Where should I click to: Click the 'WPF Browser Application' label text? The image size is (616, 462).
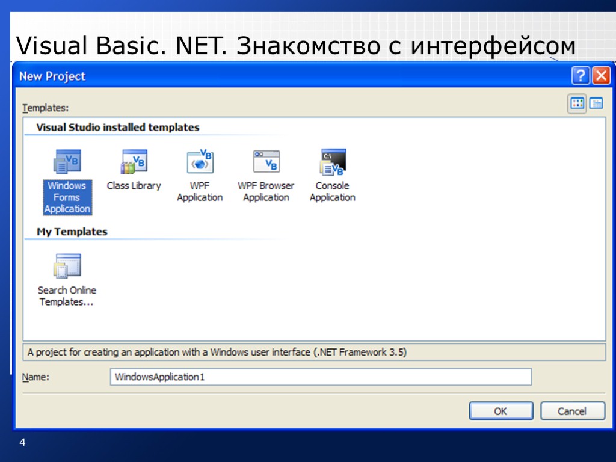click(x=266, y=191)
